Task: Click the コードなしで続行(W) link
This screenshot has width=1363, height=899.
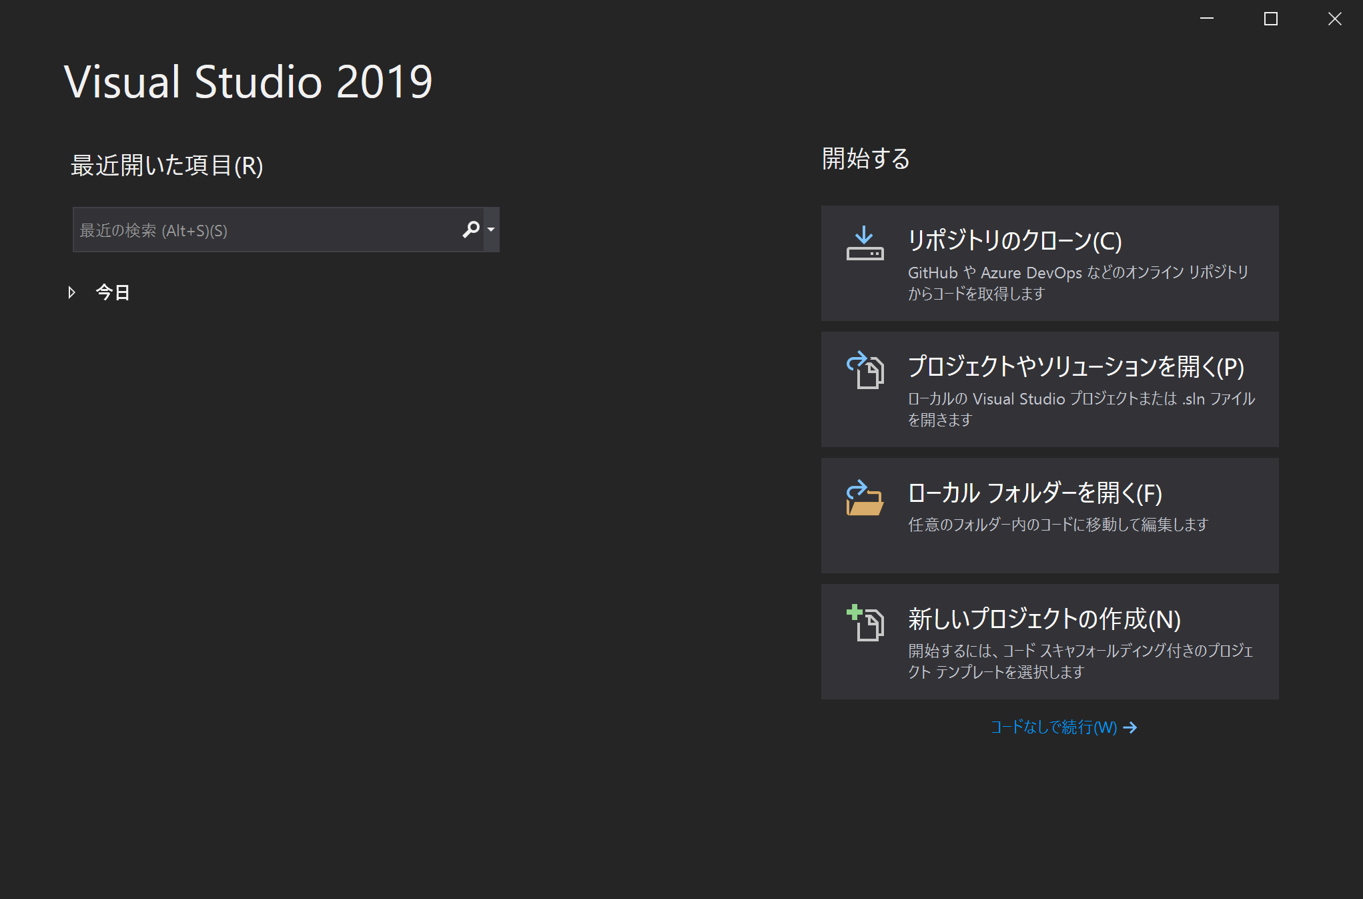Action: click(1053, 727)
